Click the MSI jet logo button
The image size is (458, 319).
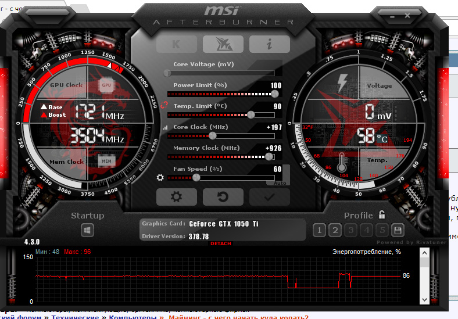pyautogui.click(x=223, y=44)
